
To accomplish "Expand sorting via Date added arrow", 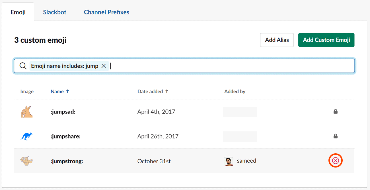I will click(x=167, y=91).
